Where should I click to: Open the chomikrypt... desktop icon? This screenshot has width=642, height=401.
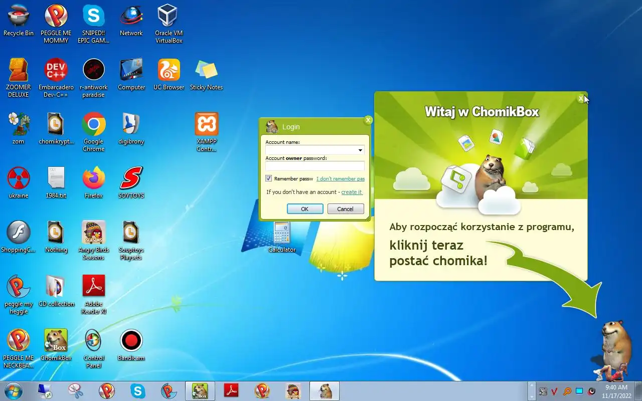56,128
